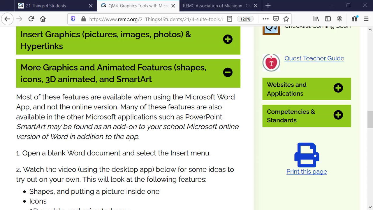Viewport: 373px width, 210px height.
Task: Save page to Pocket
Action: click(276, 19)
